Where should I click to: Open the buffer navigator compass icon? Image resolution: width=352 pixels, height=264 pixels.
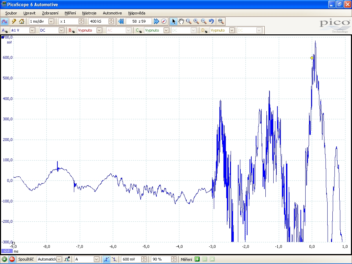(164, 21)
